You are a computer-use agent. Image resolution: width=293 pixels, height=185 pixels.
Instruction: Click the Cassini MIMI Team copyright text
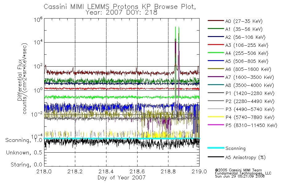point(238,170)
